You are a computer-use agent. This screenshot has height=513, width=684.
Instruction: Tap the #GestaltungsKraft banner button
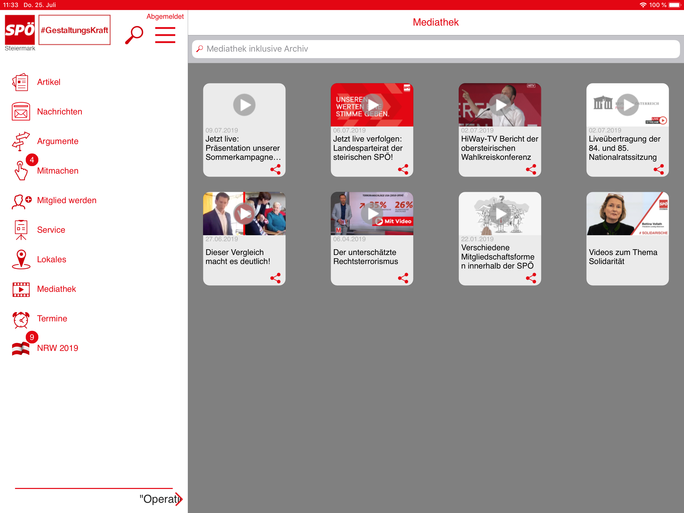(75, 30)
